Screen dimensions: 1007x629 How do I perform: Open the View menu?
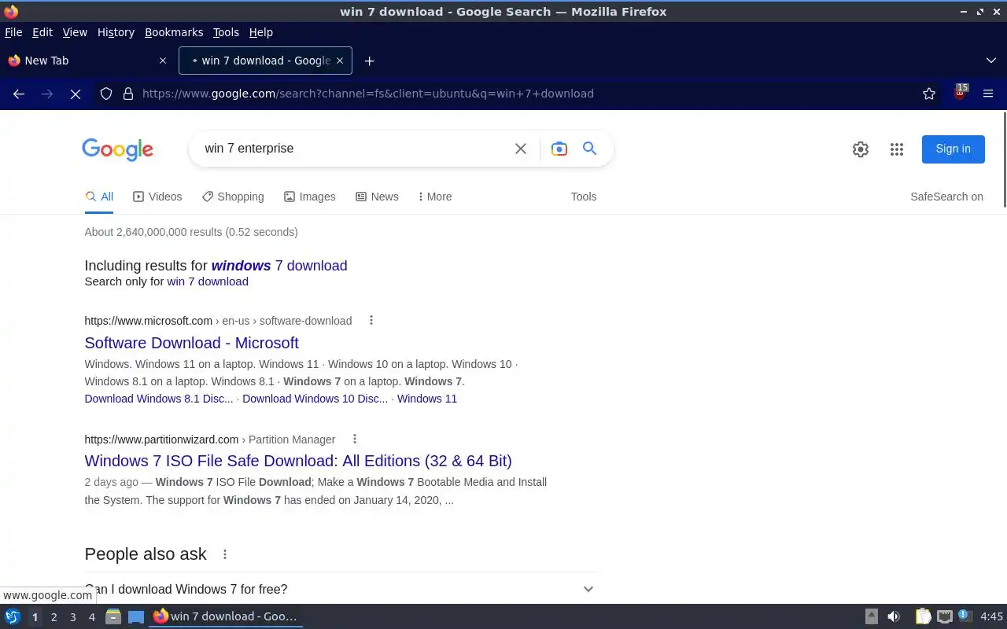pyautogui.click(x=75, y=32)
